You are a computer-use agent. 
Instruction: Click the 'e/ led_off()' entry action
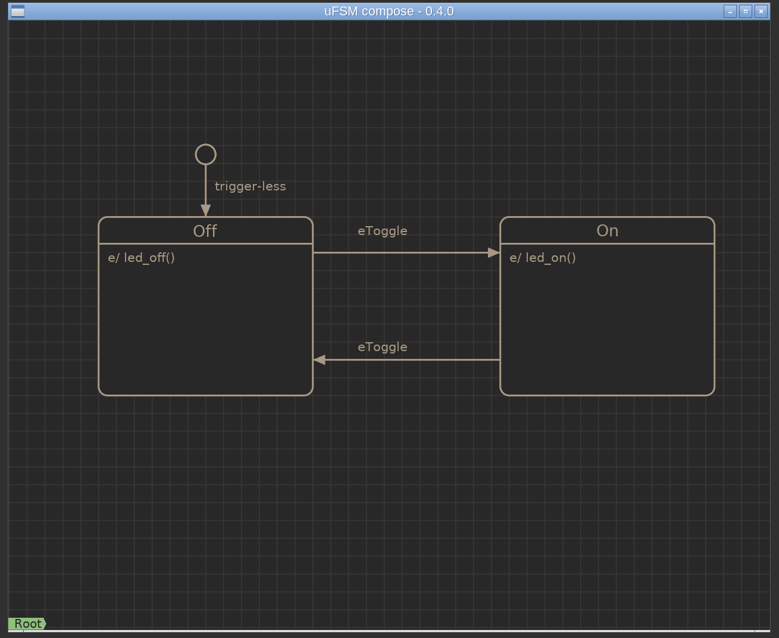142,258
